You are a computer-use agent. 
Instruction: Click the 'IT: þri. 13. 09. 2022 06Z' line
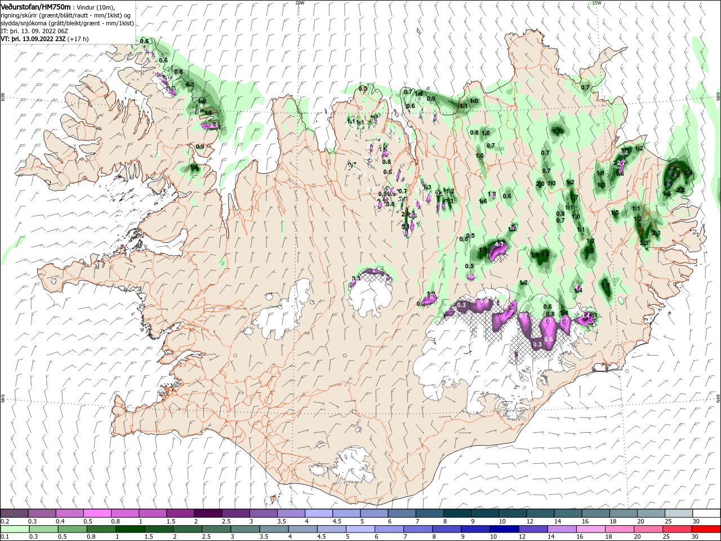[x=34, y=31]
